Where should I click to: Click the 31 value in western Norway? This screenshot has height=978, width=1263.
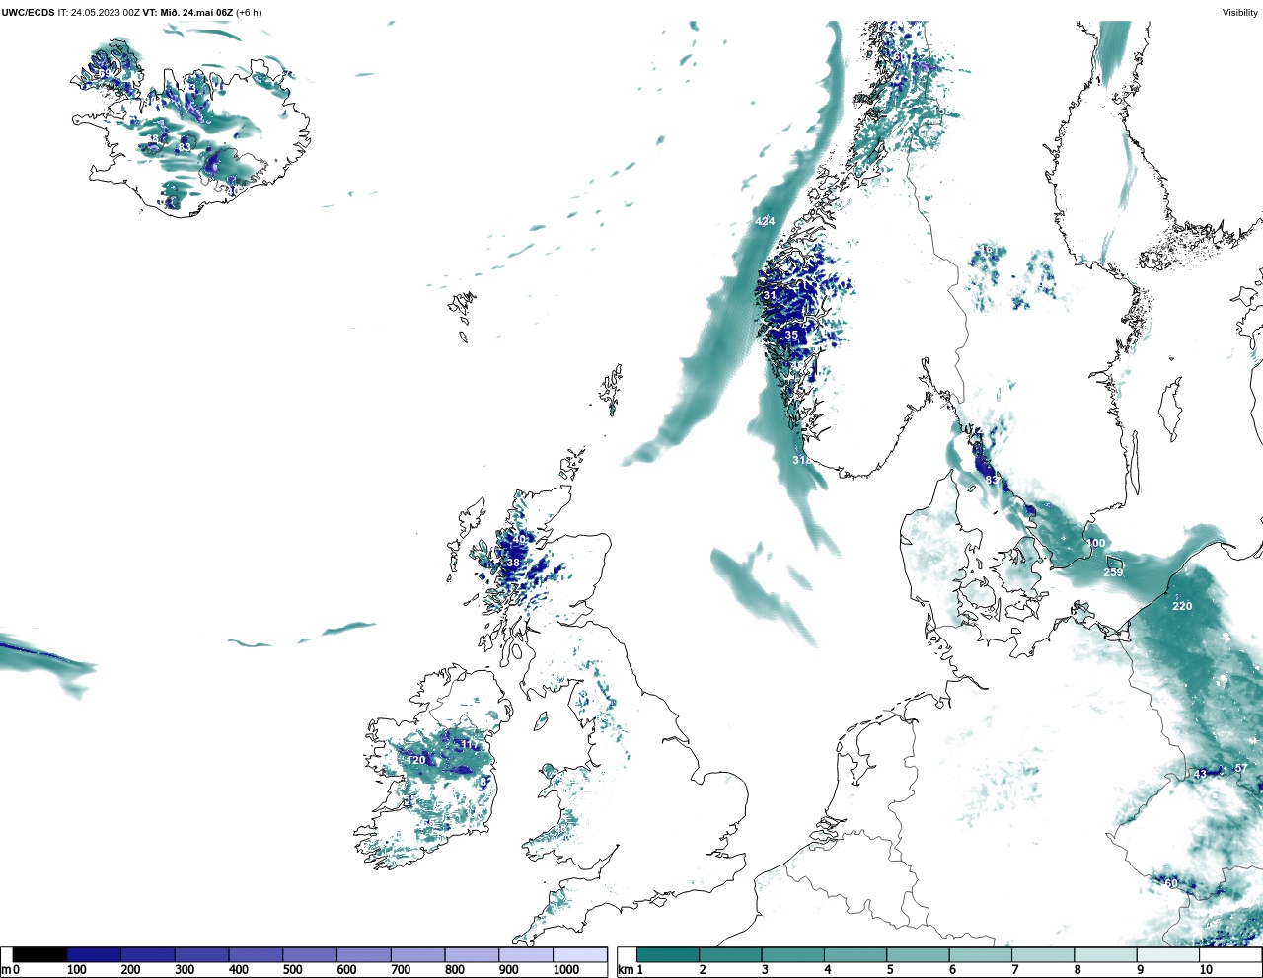click(770, 295)
